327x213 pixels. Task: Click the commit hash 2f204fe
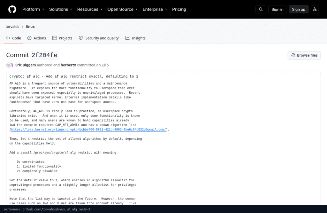click(x=44, y=55)
